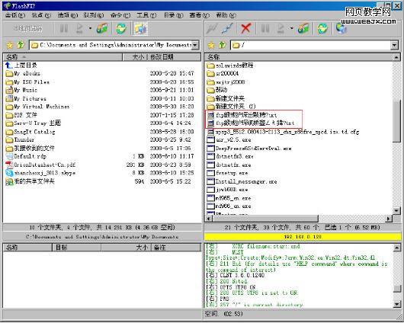Screen dimensions: 404x323
Task: Click the remote file list vertical scrollbar
Action: (x=397, y=134)
